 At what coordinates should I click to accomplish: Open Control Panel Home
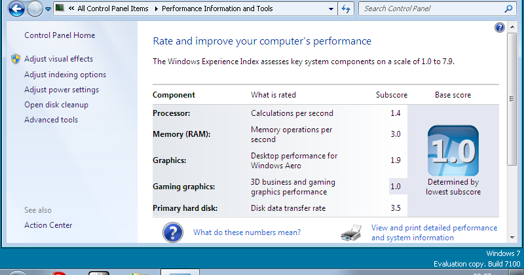coord(60,35)
